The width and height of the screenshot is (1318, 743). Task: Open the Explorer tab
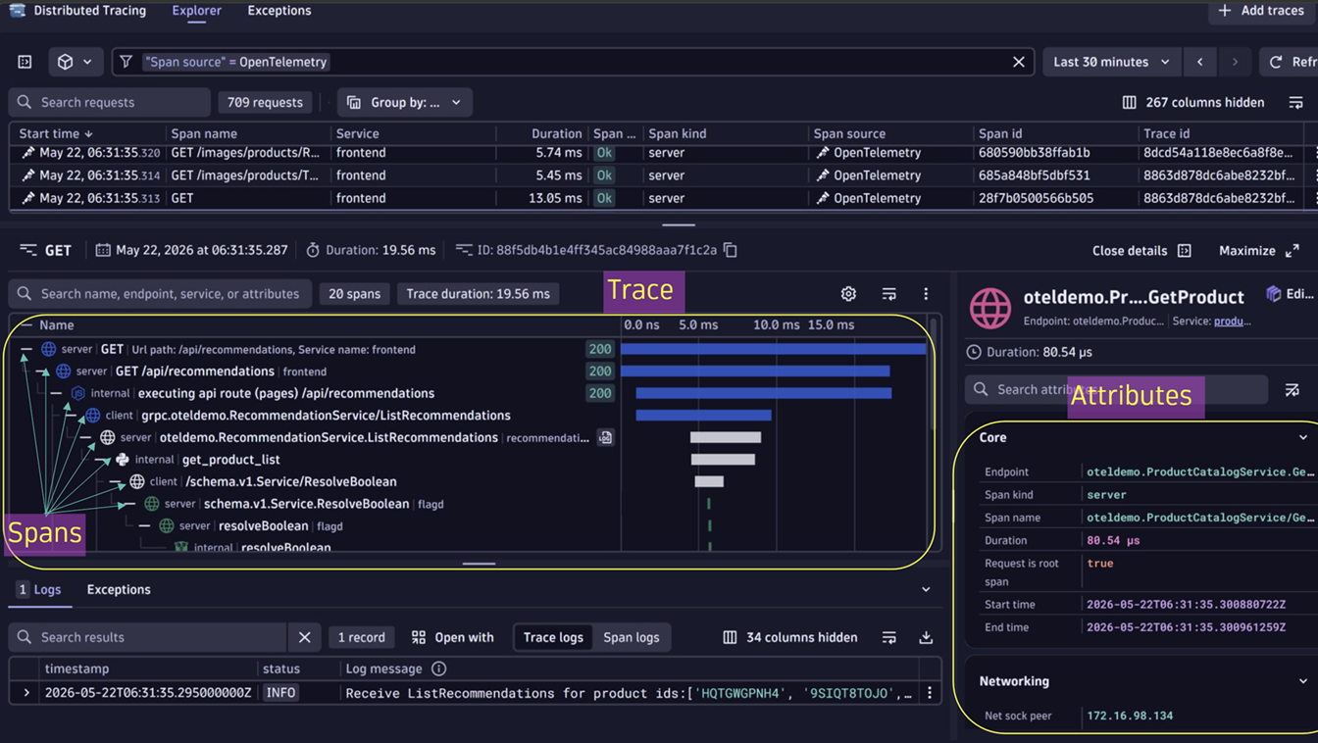point(196,11)
